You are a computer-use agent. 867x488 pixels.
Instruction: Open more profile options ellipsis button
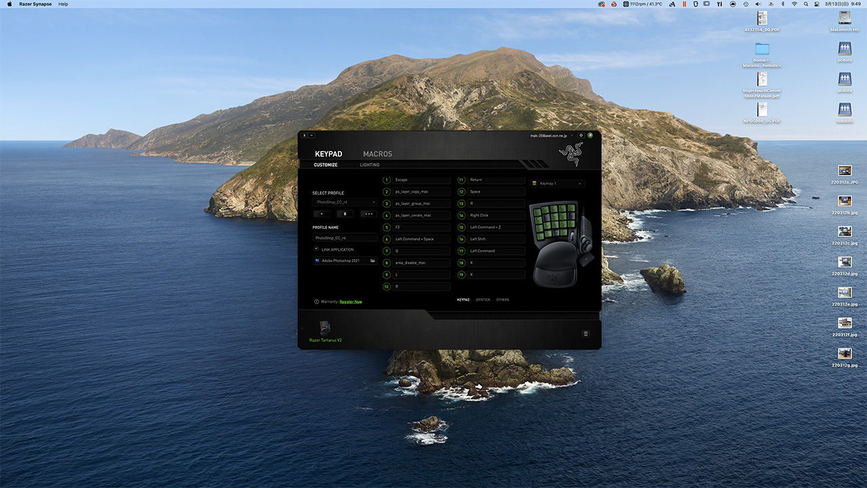tap(369, 213)
